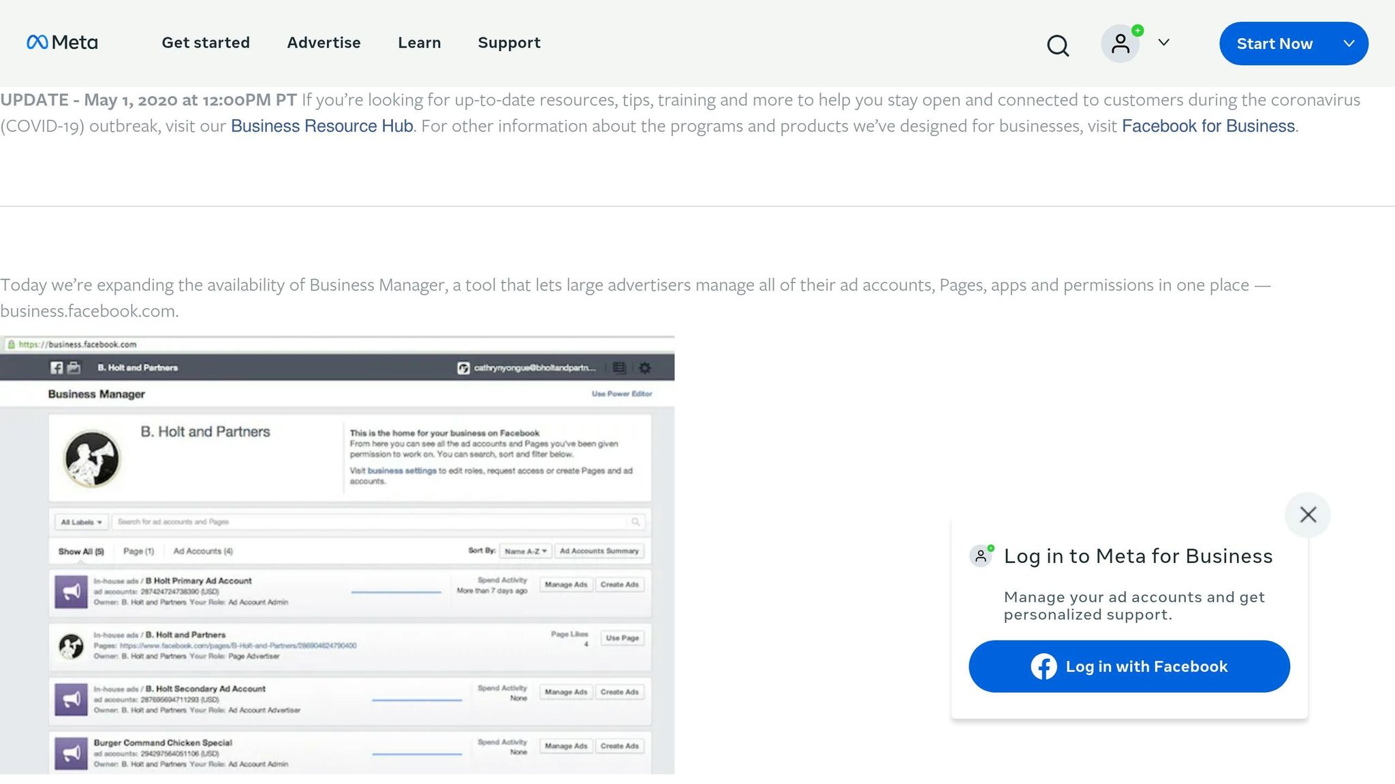Click the megaphone profile picture of B. Holt
This screenshot has height=784, width=1395.
pos(92,459)
